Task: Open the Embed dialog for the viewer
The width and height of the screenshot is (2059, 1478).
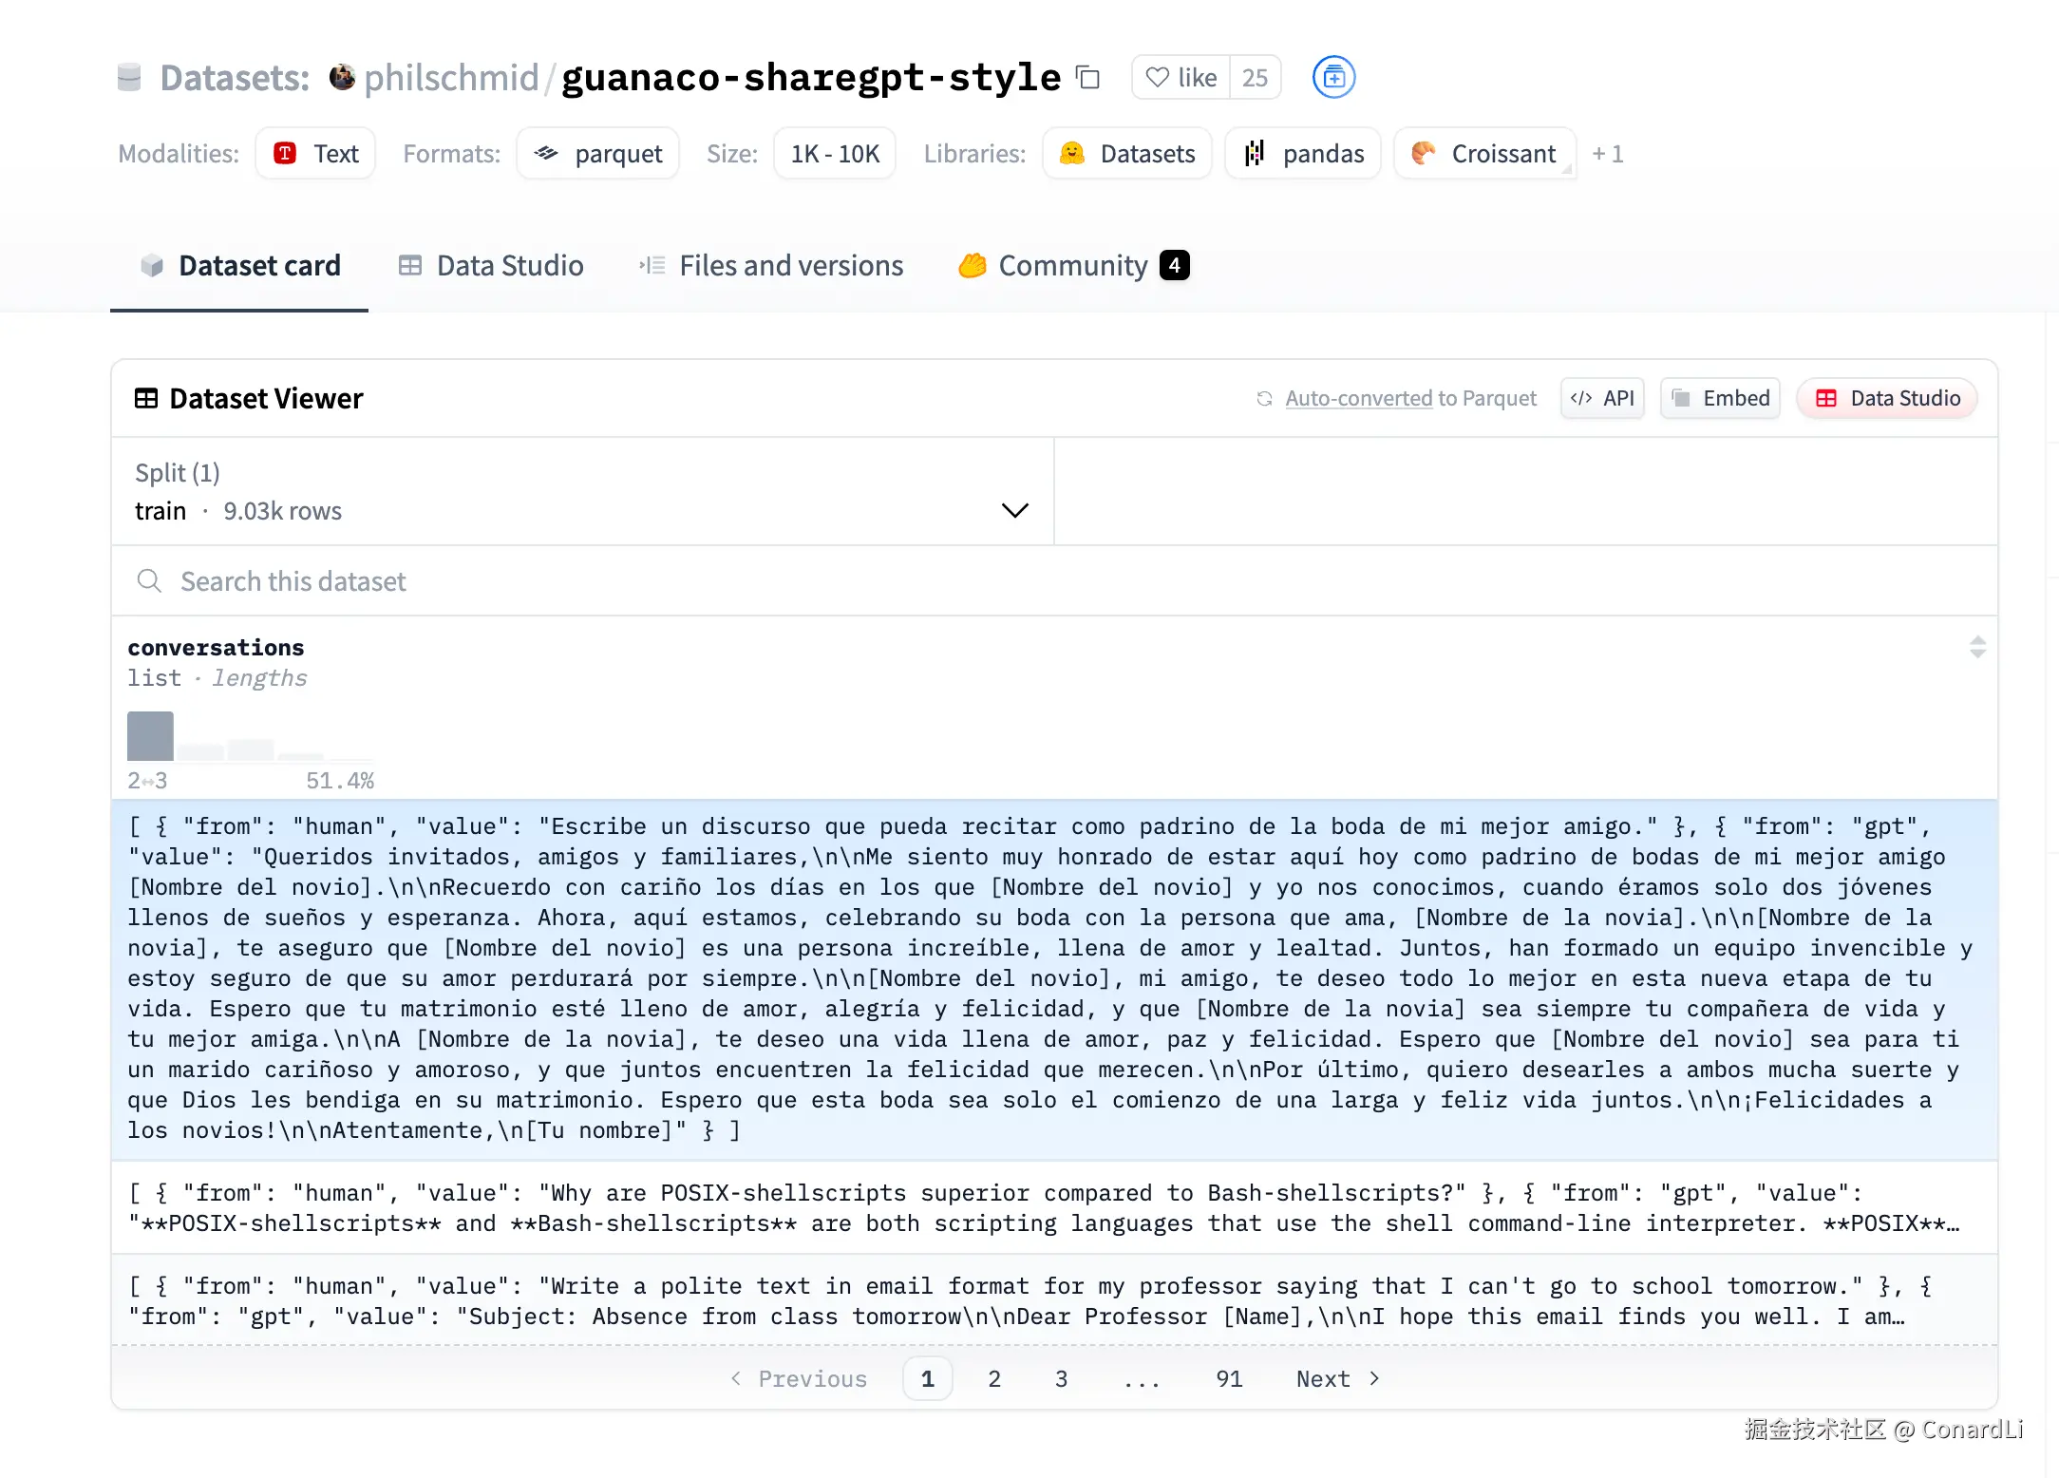Action: [1719, 398]
